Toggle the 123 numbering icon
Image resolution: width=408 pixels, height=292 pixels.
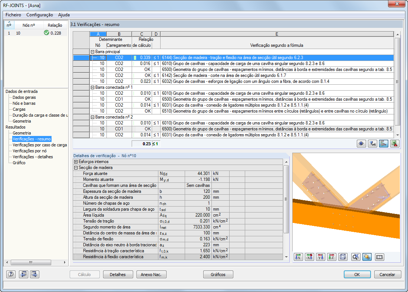[x=379, y=257]
